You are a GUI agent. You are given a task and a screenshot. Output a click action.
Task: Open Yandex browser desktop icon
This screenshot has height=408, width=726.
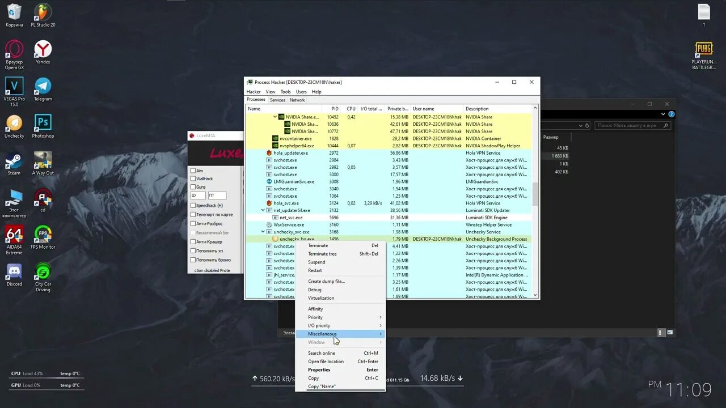[43, 52]
